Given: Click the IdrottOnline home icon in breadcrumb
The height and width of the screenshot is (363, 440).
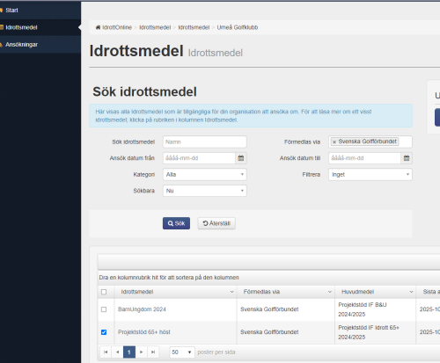Looking at the screenshot, I should point(98,27).
